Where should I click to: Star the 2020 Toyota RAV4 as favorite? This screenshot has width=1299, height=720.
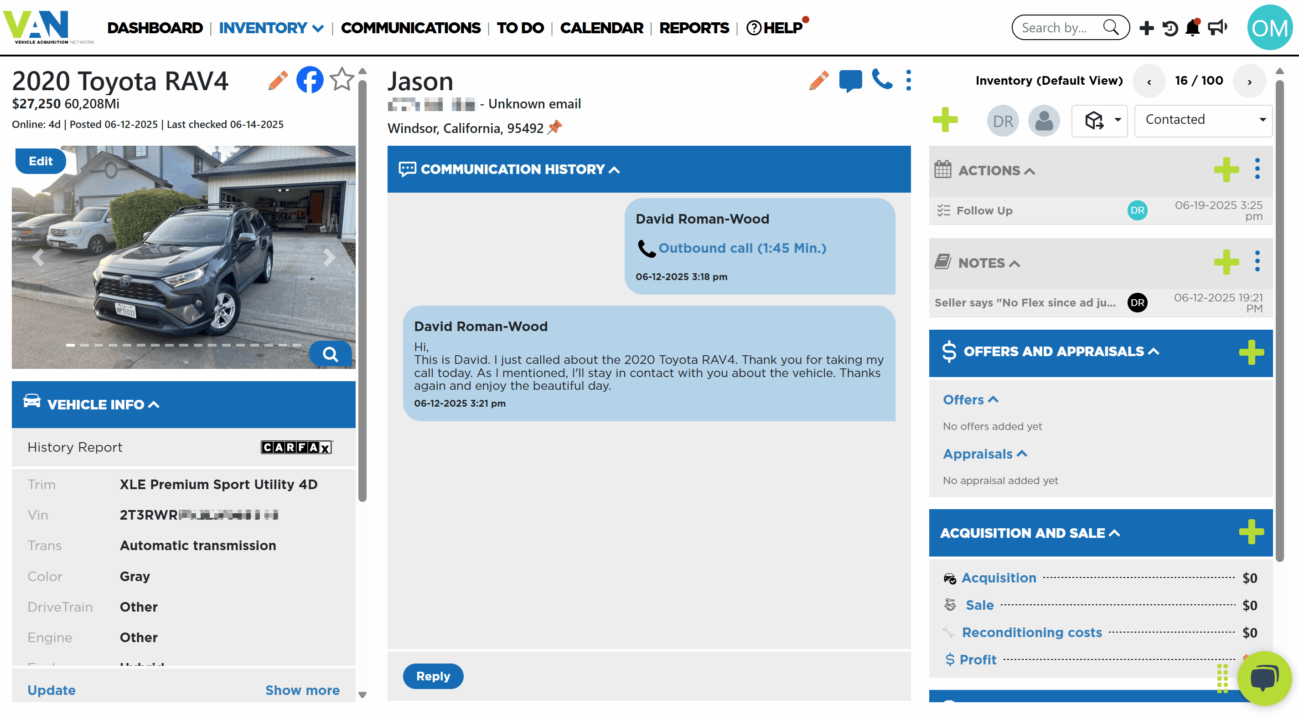pos(342,80)
